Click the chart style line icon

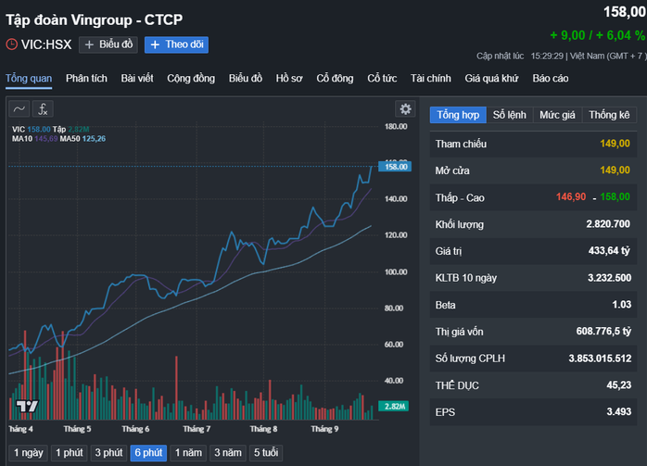(x=19, y=109)
